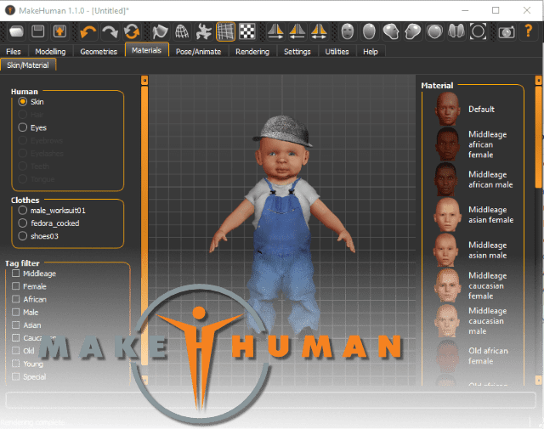Select shoes03 clothes option
Screen dimensions: 544x429
point(23,236)
